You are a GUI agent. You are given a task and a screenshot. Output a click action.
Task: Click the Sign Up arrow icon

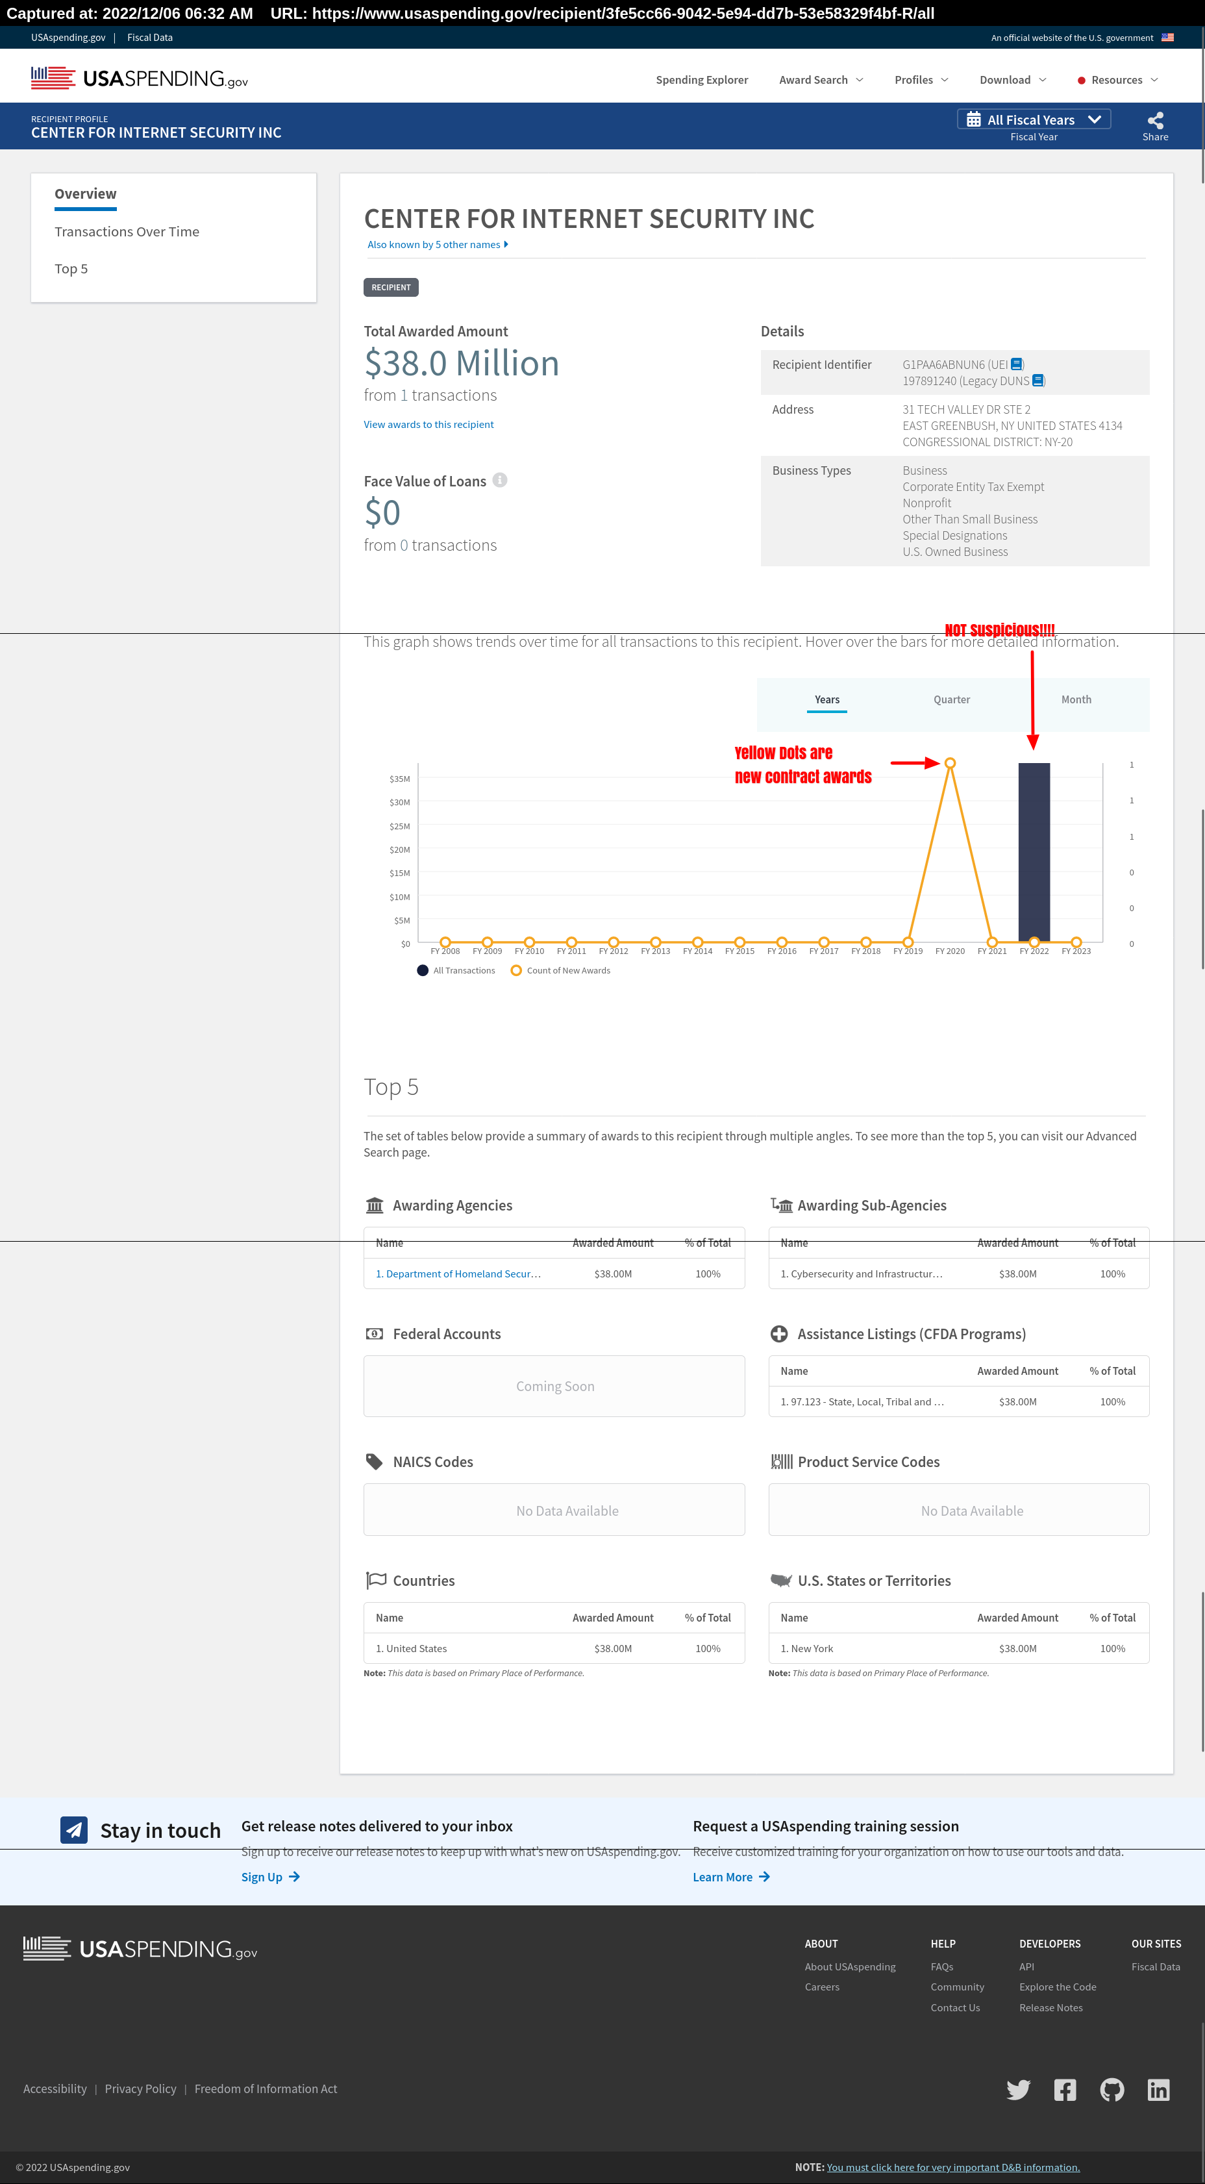point(294,1877)
